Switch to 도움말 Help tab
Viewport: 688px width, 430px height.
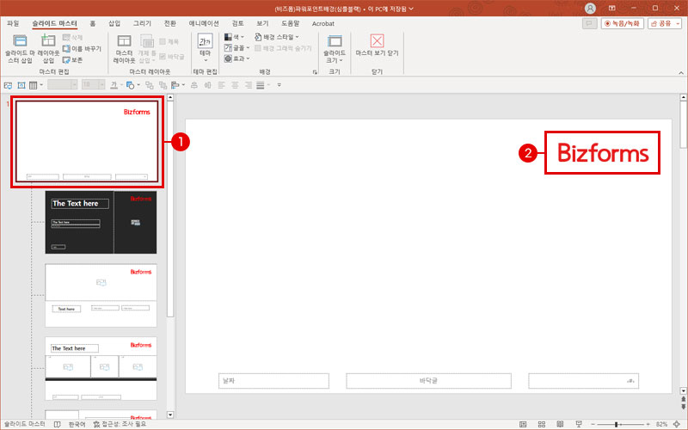[x=291, y=23]
